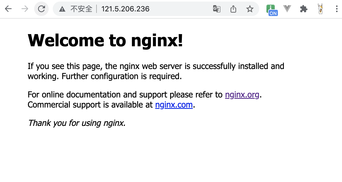The width and height of the screenshot is (342, 182).
Task: Click "Commercial support is available at" text
Action: pyautogui.click(x=90, y=105)
